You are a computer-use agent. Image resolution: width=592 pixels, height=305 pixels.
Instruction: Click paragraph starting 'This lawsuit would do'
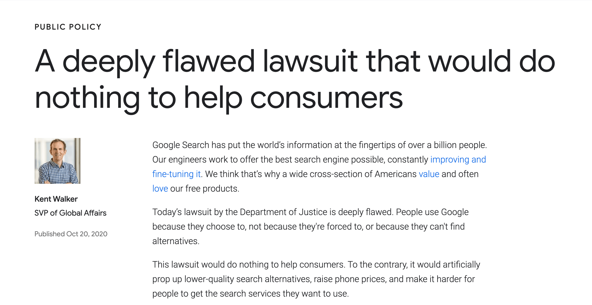point(316,279)
